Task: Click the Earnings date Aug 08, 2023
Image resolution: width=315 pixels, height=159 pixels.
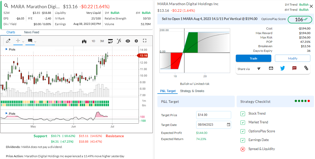Action: tap(87, 24)
